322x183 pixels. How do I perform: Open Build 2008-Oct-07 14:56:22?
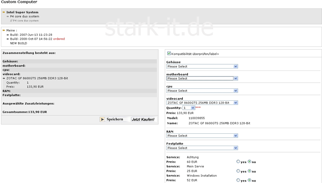31,39
